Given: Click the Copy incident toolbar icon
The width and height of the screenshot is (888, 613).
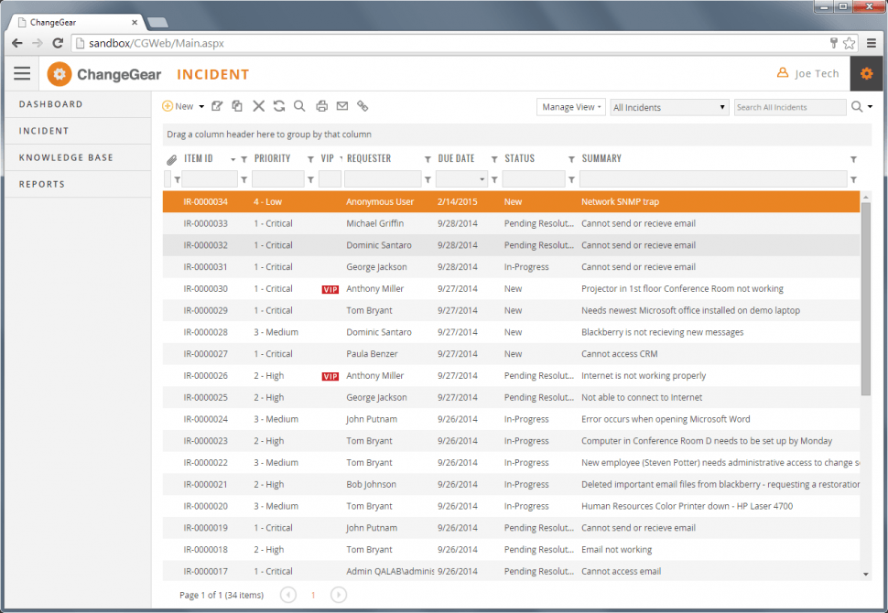Looking at the screenshot, I should [x=237, y=106].
